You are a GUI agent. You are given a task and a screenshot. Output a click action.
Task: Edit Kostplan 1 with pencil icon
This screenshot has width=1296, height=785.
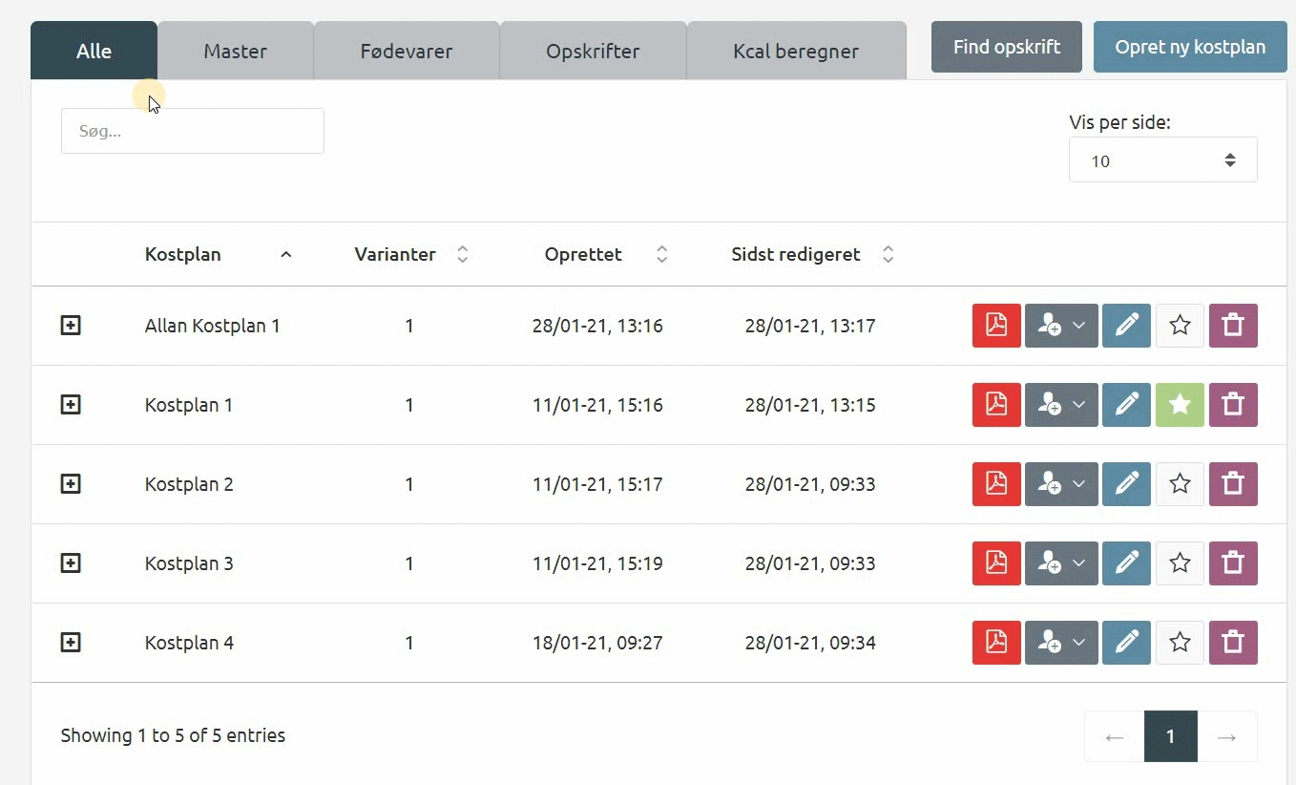pyautogui.click(x=1126, y=405)
